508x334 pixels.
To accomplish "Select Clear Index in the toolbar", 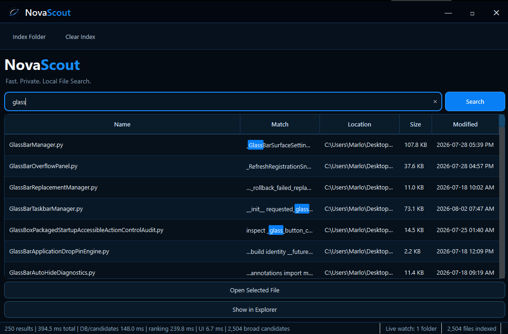I will tap(81, 37).
